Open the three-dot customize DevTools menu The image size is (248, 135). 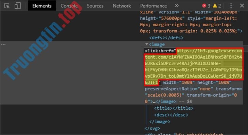(x=230, y=6)
